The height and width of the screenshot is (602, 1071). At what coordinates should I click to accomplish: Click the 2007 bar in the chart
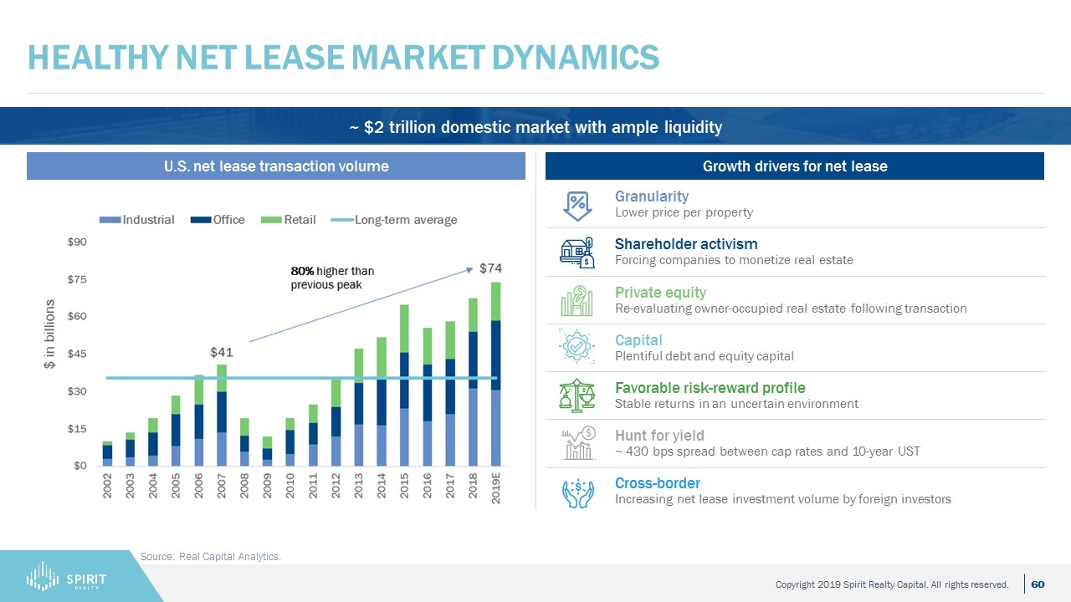click(x=222, y=415)
